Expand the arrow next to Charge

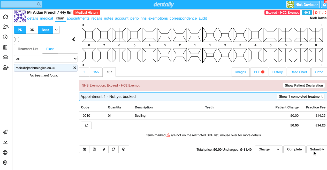(x=278, y=149)
